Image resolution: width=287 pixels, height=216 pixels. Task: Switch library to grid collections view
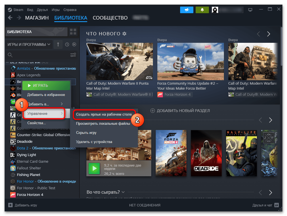(x=73, y=32)
